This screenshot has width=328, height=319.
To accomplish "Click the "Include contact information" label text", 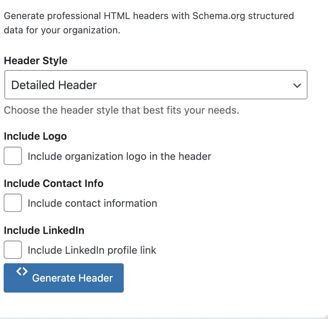I will 92,203.
